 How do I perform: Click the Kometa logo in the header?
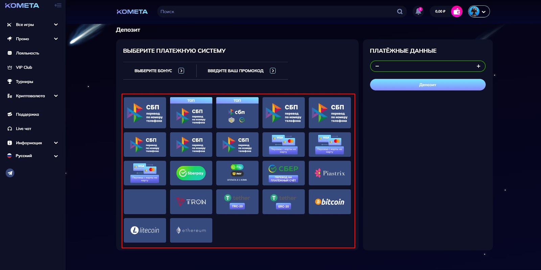coord(132,11)
